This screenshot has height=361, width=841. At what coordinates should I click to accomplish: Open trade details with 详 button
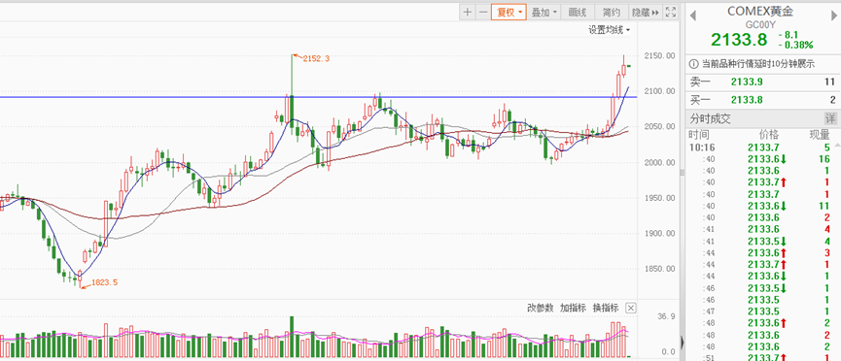(830, 118)
